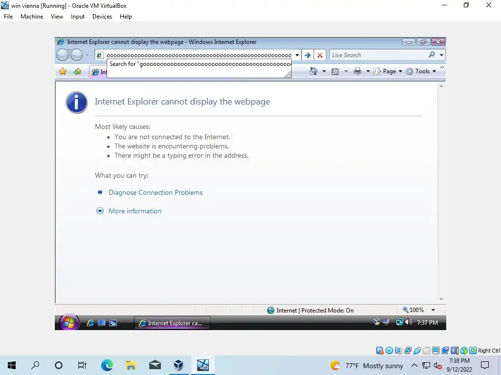The width and height of the screenshot is (501, 375).
Task: Expand toolbar overflow chevron
Action: click(442, 67)
